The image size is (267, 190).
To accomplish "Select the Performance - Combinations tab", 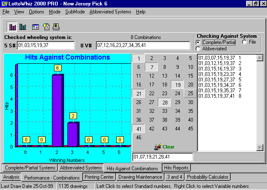I will (x=52, y=178).
